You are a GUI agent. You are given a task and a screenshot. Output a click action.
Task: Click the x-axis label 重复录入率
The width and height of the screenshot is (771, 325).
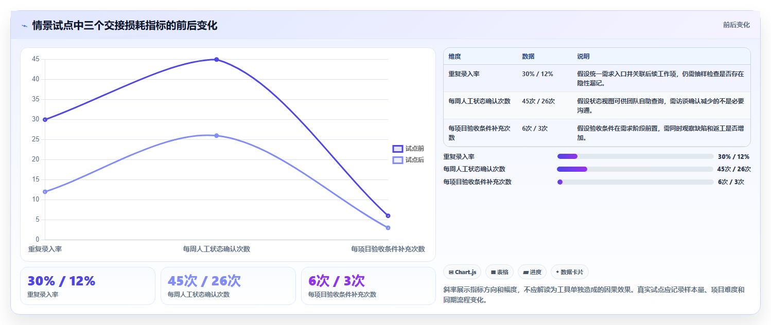pos(45,249)
